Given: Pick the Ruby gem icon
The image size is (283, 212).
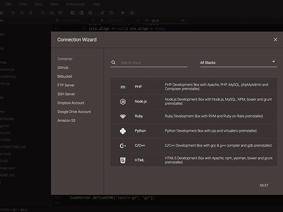Looking at the screenshot, I should pyautogui.click(x=123, y=117).
